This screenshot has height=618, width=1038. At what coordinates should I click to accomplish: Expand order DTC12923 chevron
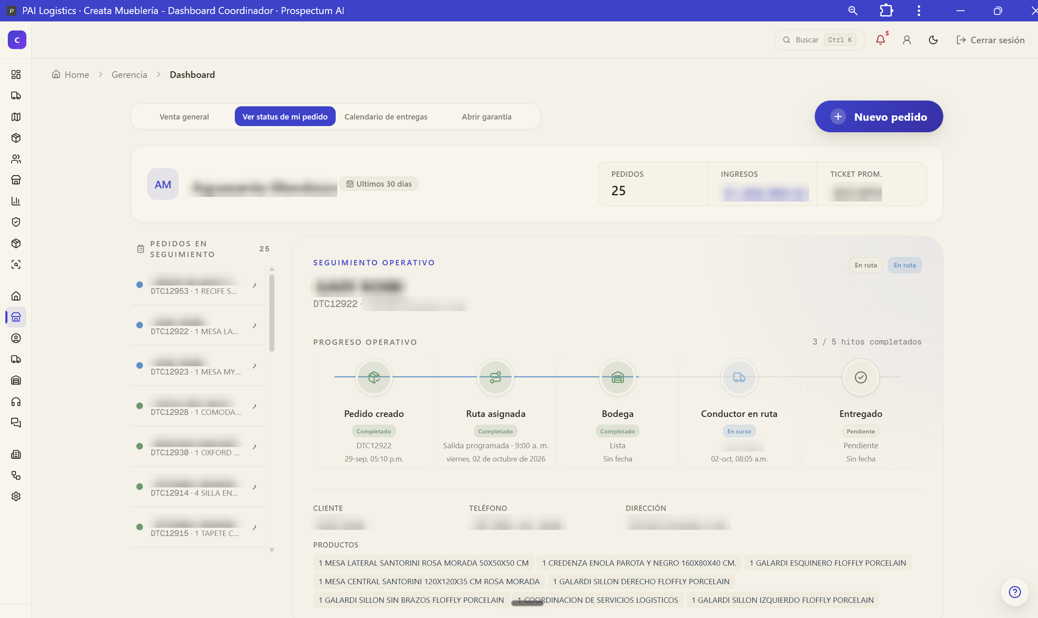[x=255, y=366]
